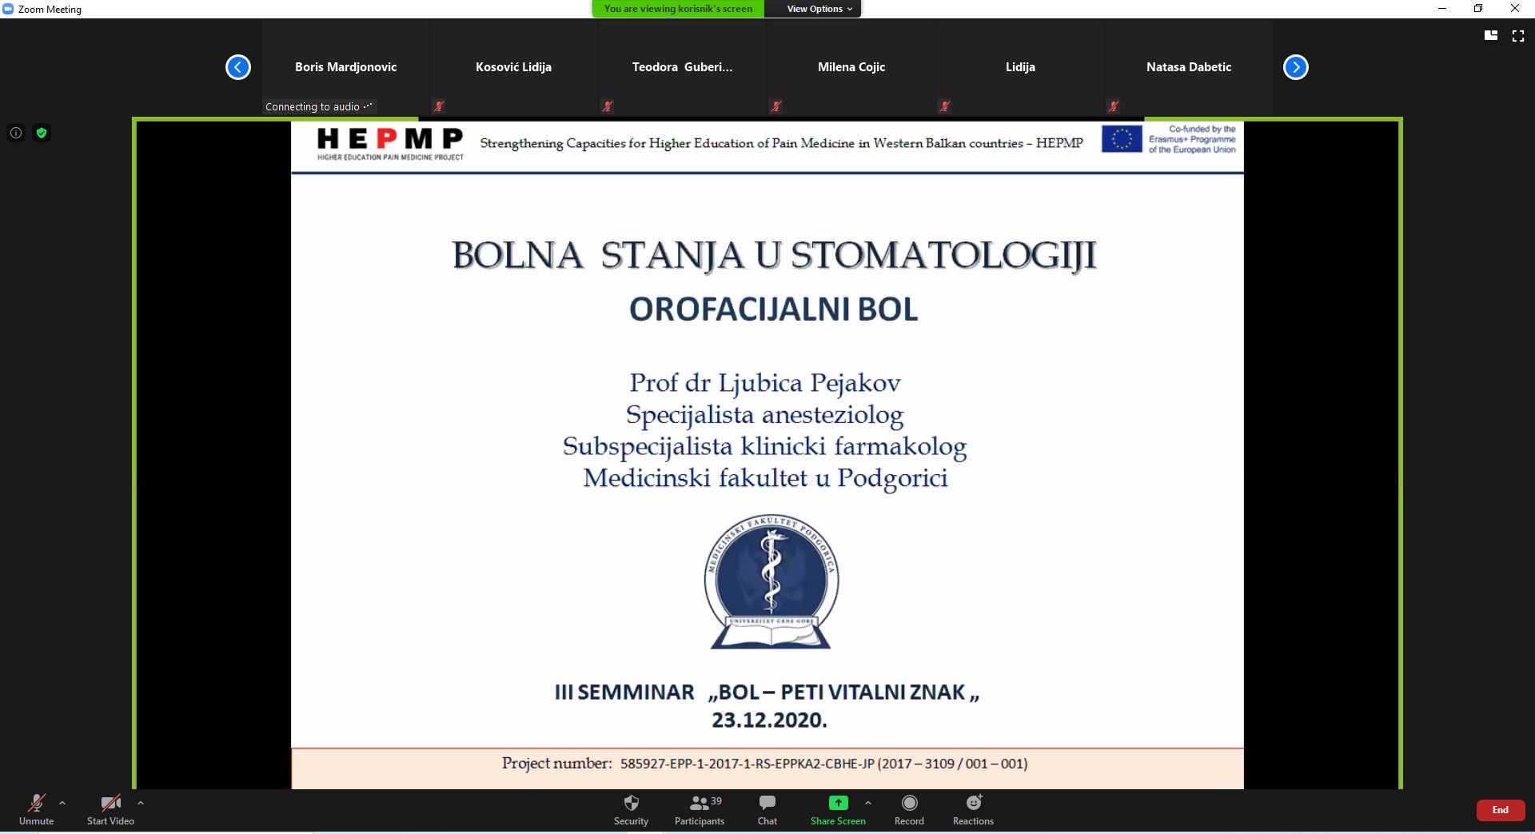Start the video camera
Viewport: 1535px width, 834px height.
point(110,809)
